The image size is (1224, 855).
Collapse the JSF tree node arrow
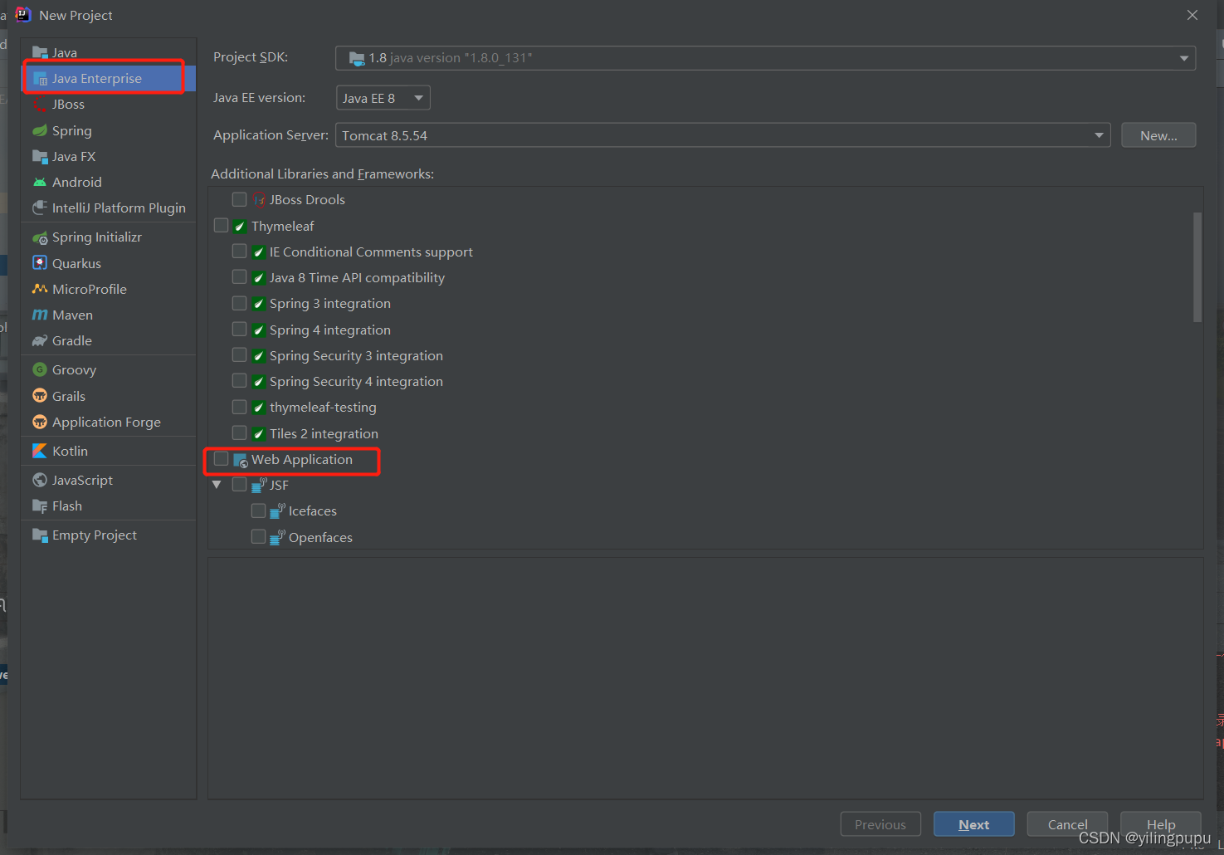point(217,485)
